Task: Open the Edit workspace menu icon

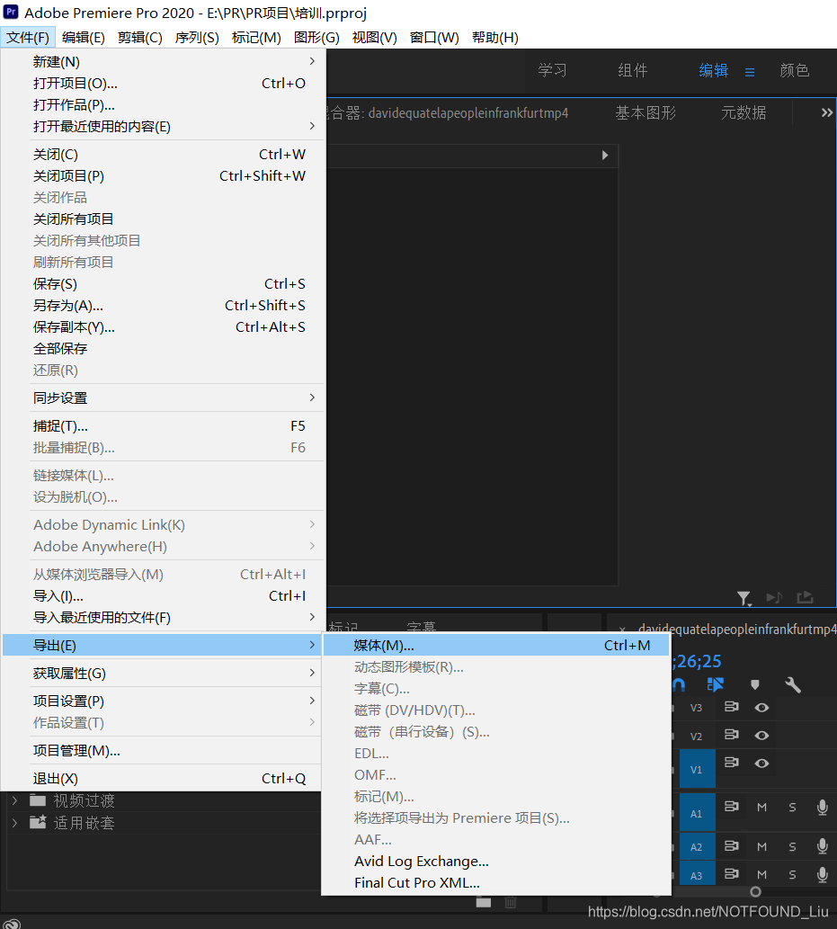Action: (750, 72)
